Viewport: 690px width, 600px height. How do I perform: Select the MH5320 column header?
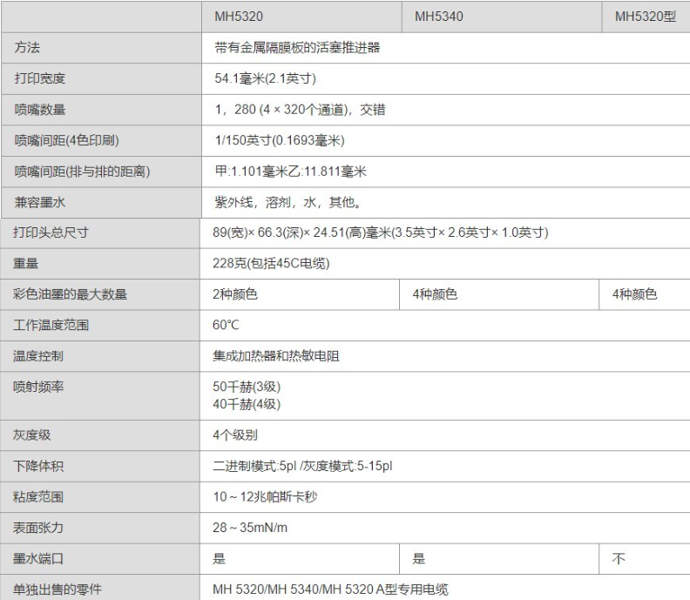pos(301,17)
